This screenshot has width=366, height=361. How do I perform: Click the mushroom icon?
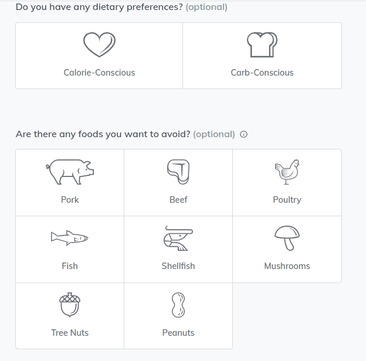[287, 238]
